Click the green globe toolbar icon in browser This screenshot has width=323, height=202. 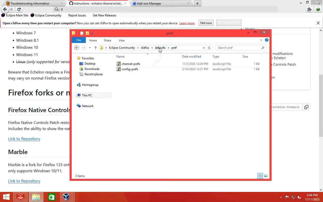click(318, 10)
